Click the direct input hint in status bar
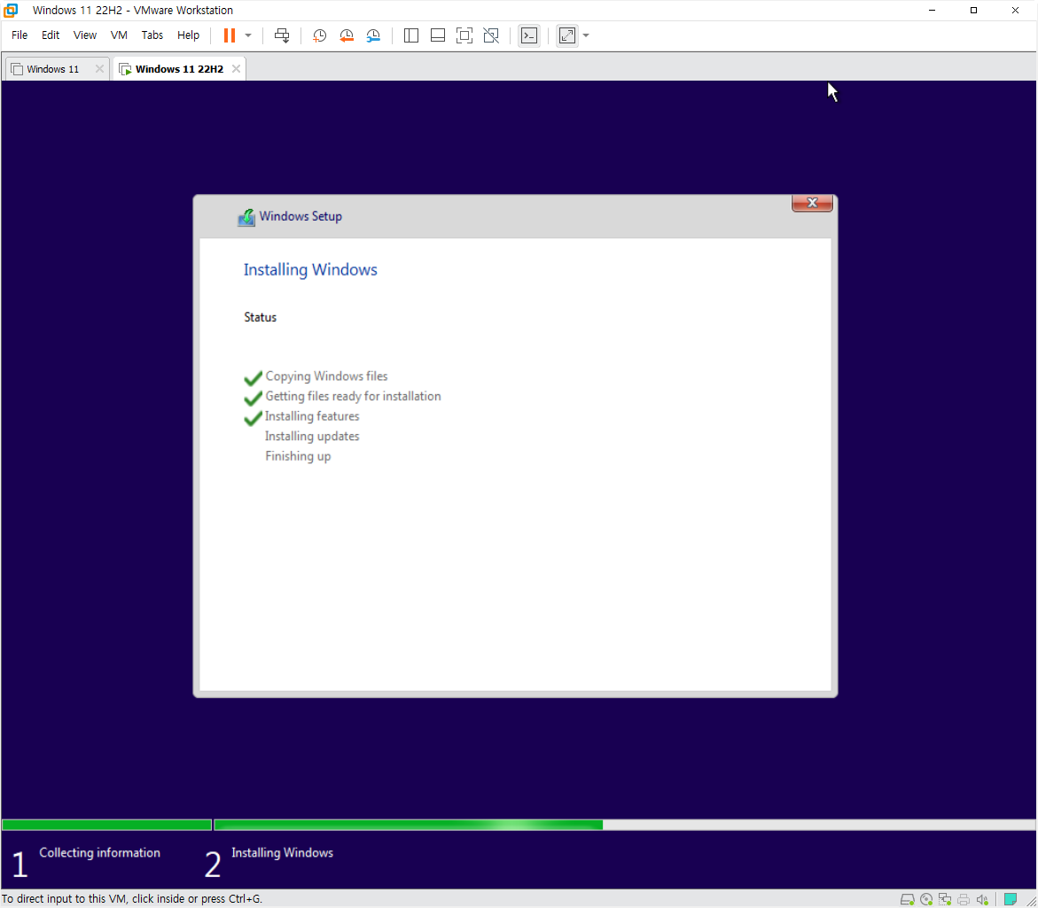 (132, 899)
